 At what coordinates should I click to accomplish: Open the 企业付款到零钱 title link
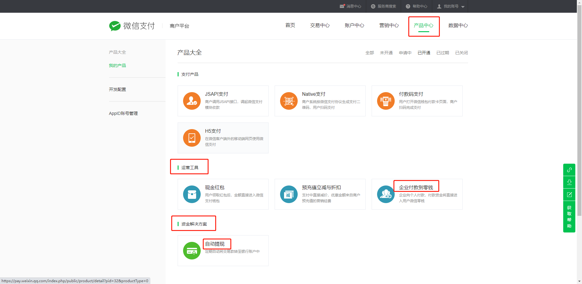(416, 188)
